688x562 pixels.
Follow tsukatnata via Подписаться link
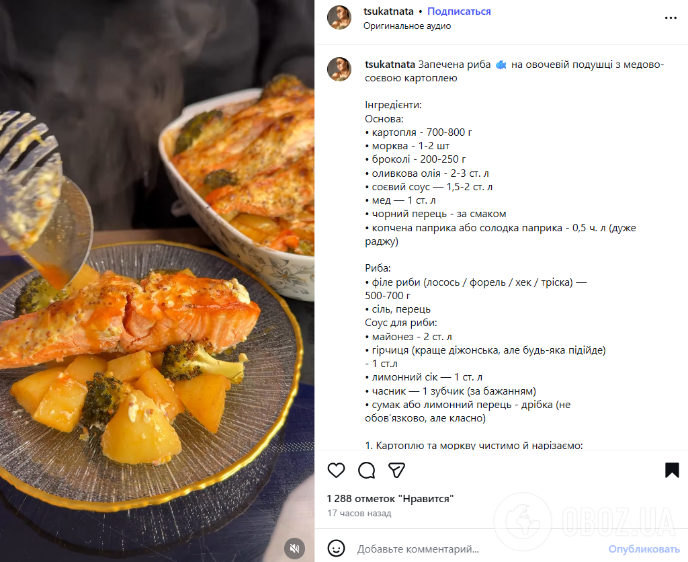(x=459, y=11)
